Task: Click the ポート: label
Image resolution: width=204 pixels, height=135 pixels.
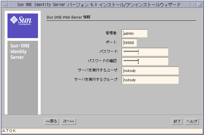Action: [111, 42]
